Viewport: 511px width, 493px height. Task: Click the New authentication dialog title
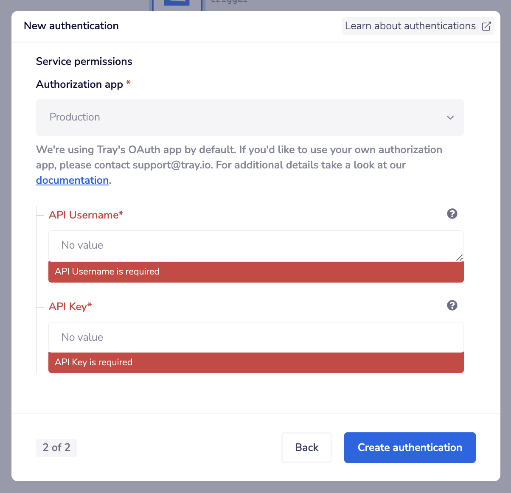(71, 26)
